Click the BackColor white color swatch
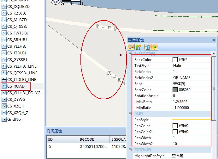The image size is (218, 159). pyautogui.click(x=175, y=60)
